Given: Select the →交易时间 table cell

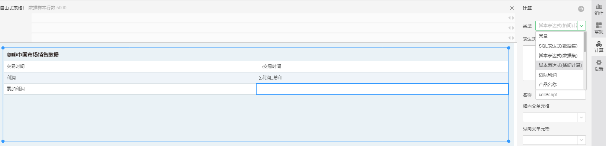Looking at the screenshot, I should point(382,66).
